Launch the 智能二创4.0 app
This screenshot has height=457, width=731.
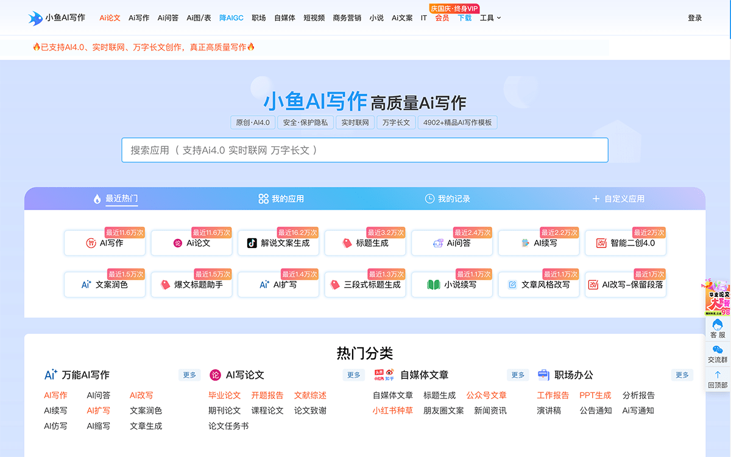(x=626, y=243)
